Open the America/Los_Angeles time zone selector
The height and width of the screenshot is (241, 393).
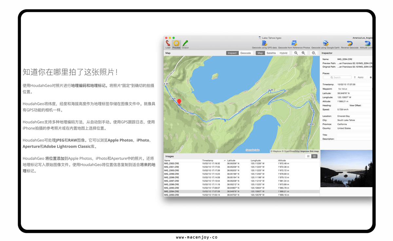click(x=362, y=38)
